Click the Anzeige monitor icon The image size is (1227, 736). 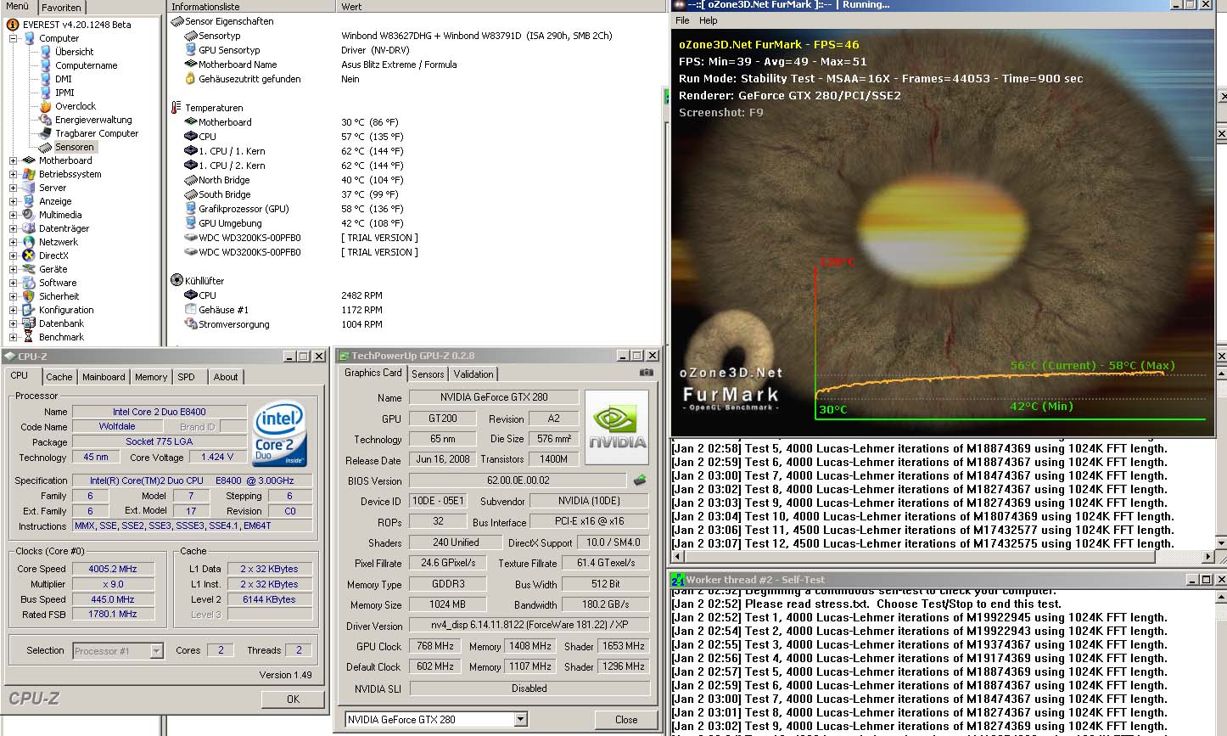pos(29,201)
